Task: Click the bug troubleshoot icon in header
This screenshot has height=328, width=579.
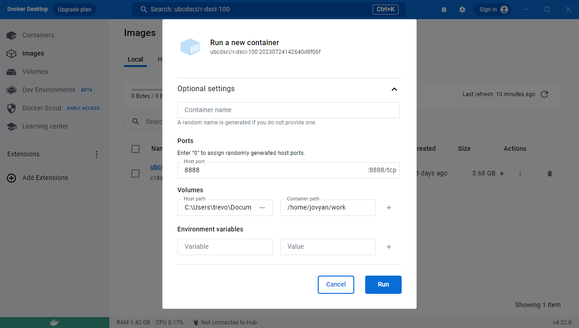Action: (444, 10)
